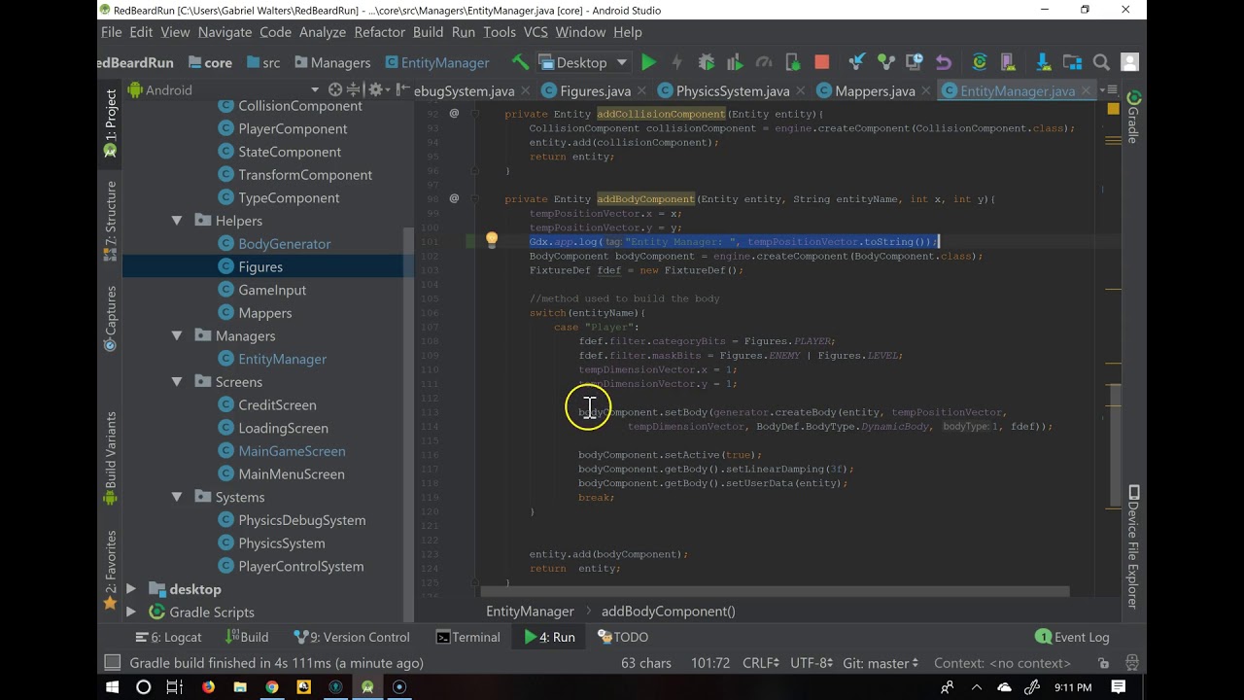Click the VCS Commit icon
This screenshot has width=1244, height=700.
(885, 62)
